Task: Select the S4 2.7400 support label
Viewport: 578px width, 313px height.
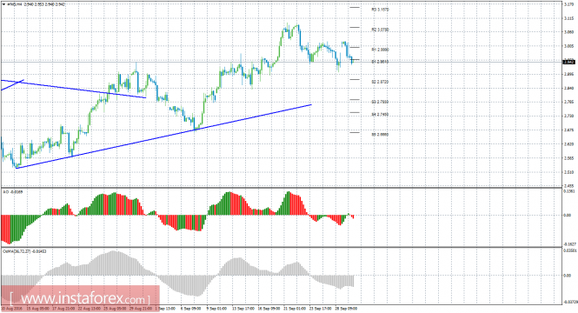Action: point(380,115)
